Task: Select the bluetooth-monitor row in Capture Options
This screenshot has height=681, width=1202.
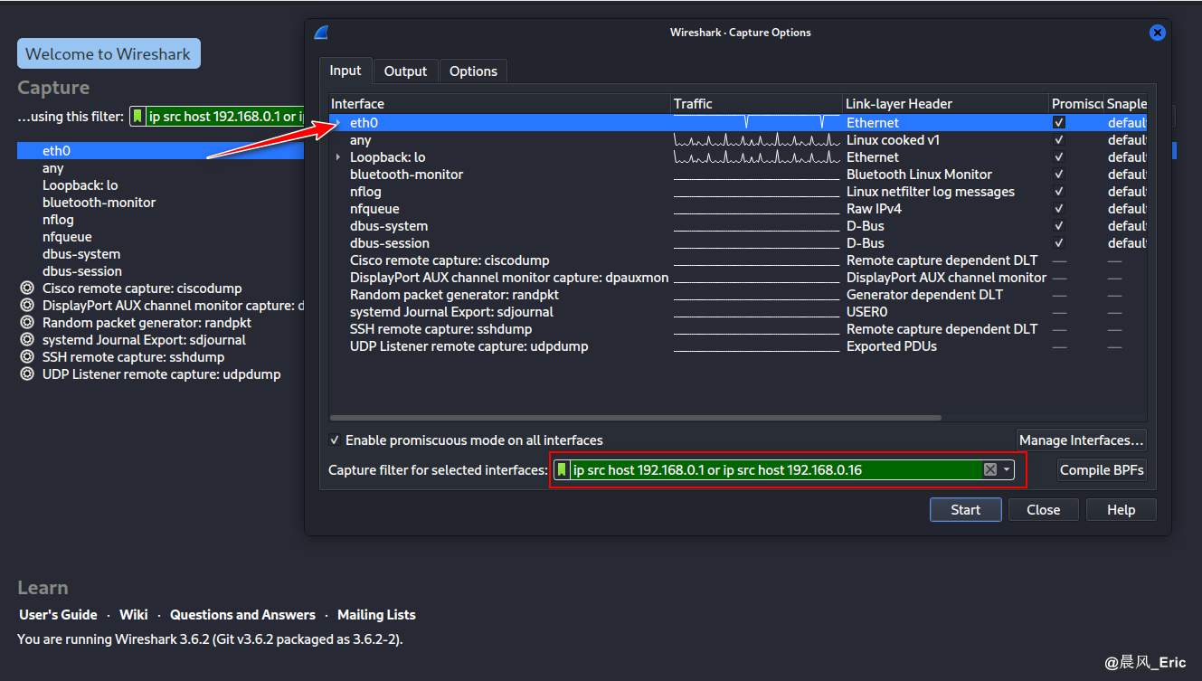Action: point(738,175)
